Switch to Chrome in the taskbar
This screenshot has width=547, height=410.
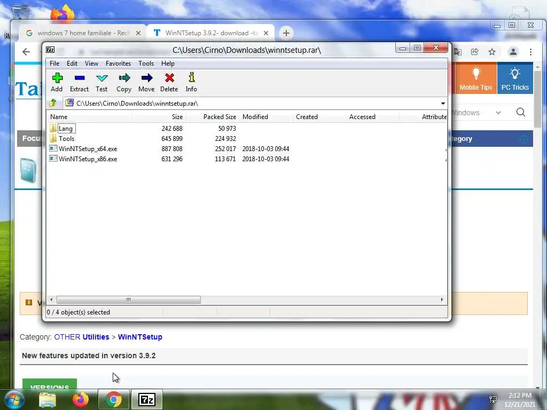tap(113, 399)
